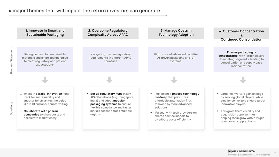Click the "Invest in parallel innovation" solution card

pos(45,108)
